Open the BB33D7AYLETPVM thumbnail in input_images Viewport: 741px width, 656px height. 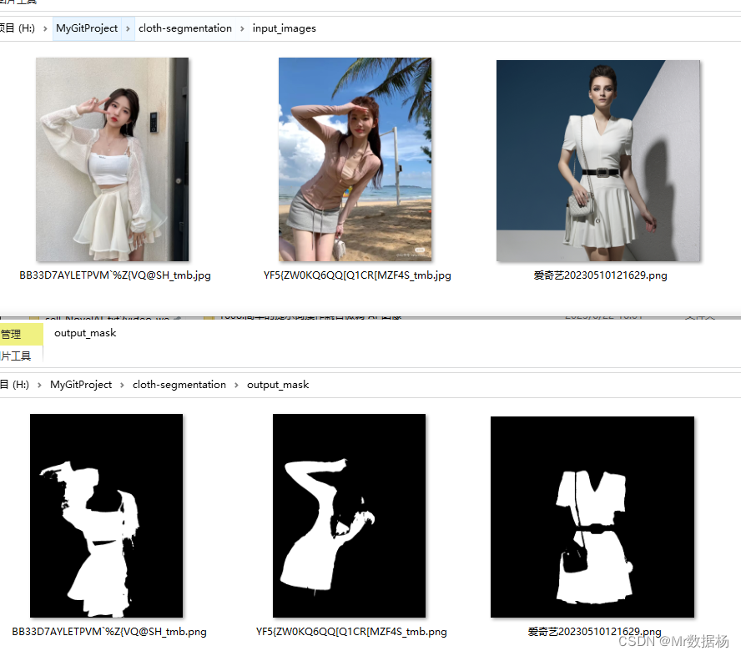(112, 159)
